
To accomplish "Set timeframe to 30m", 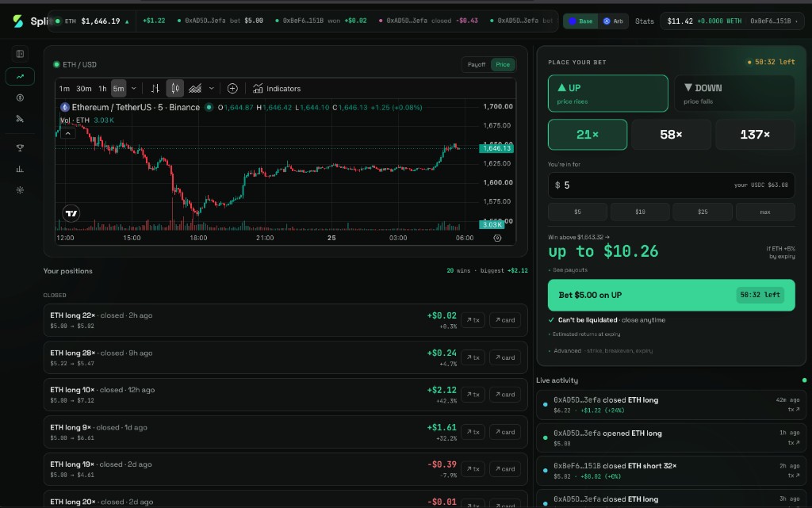I will (x=84, y=89).
